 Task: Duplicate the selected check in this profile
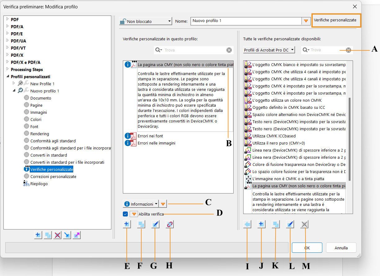coord(141,224)
